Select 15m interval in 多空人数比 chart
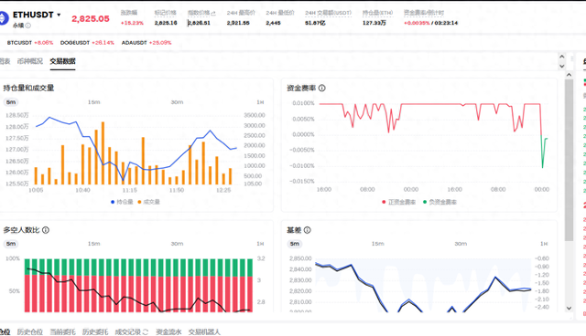Screen dimensions: 586x336 (93, 244)
